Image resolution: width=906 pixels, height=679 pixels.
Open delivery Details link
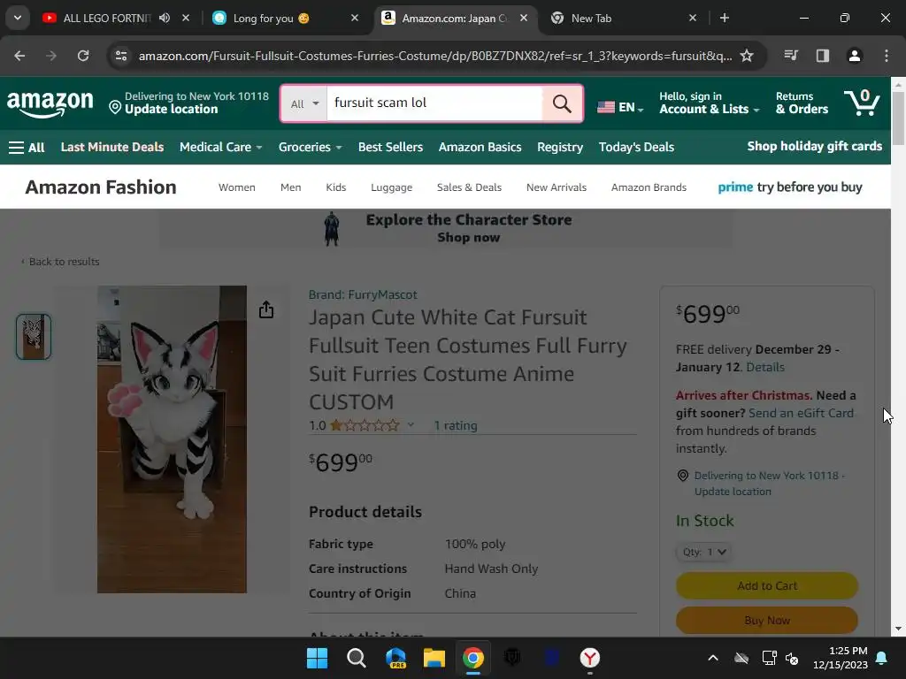point(765,367)
